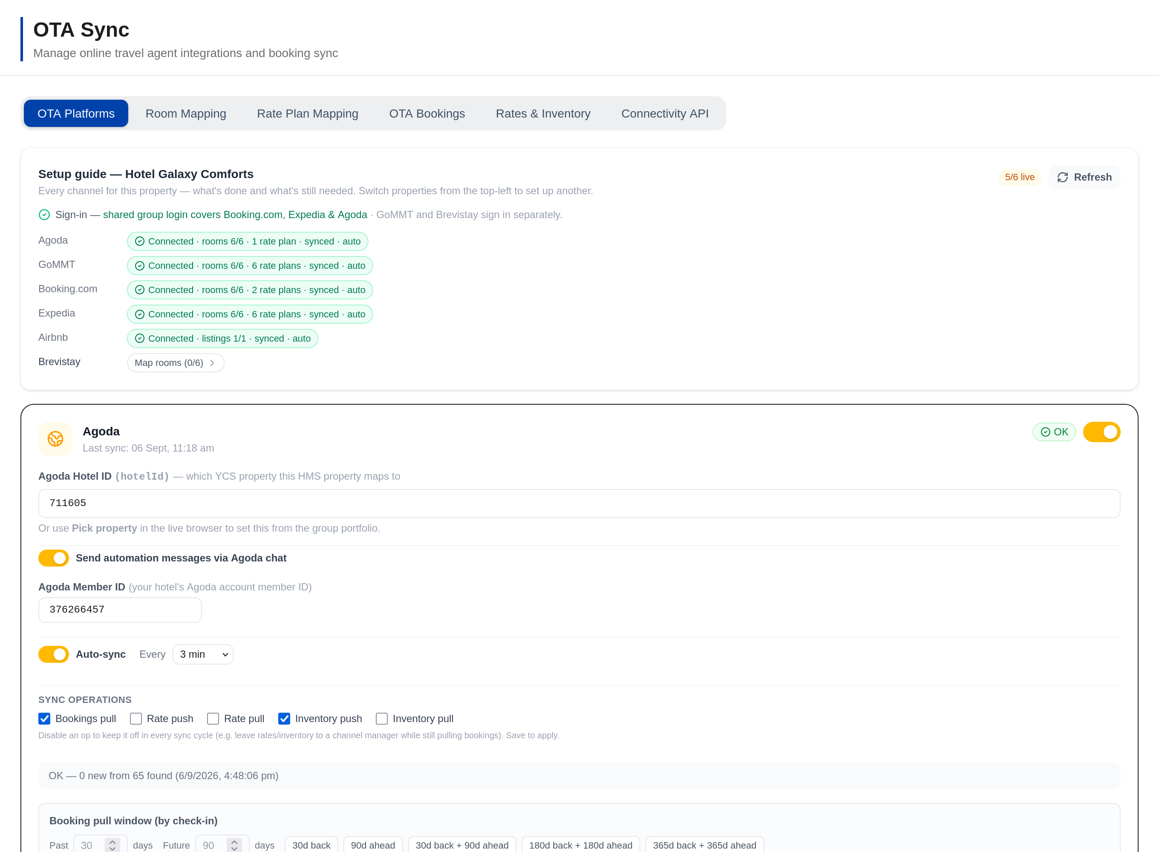Click the check icon in the Expedia Connected pill

[140, 314]
